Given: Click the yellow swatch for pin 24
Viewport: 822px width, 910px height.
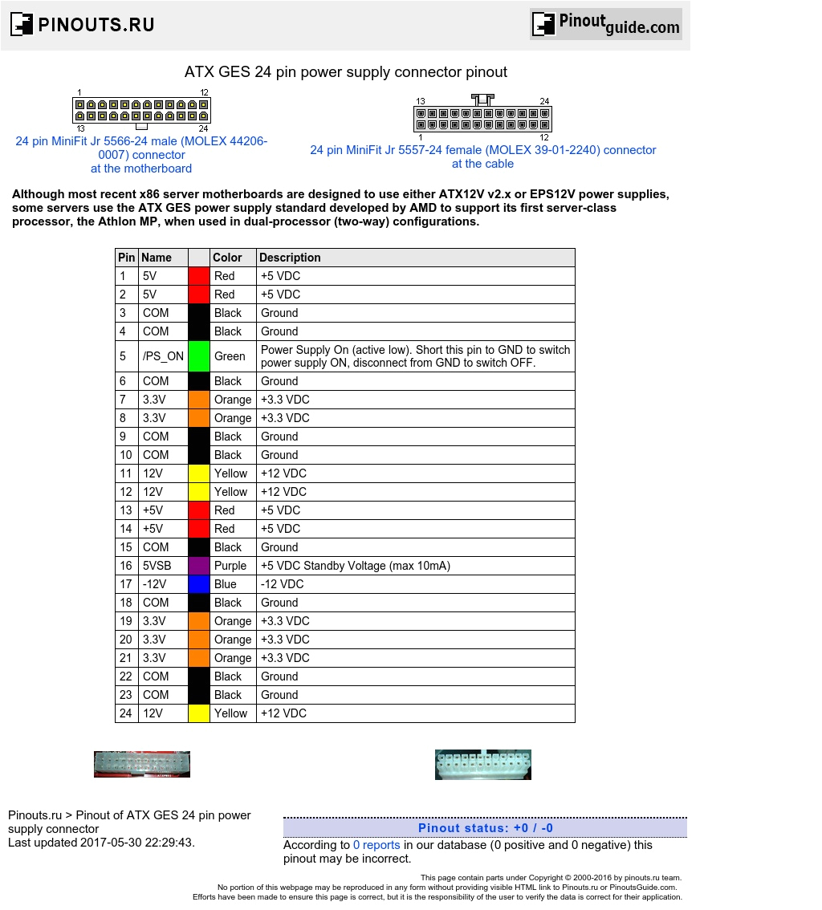Looking at the screenshot, I should [199, 713].
